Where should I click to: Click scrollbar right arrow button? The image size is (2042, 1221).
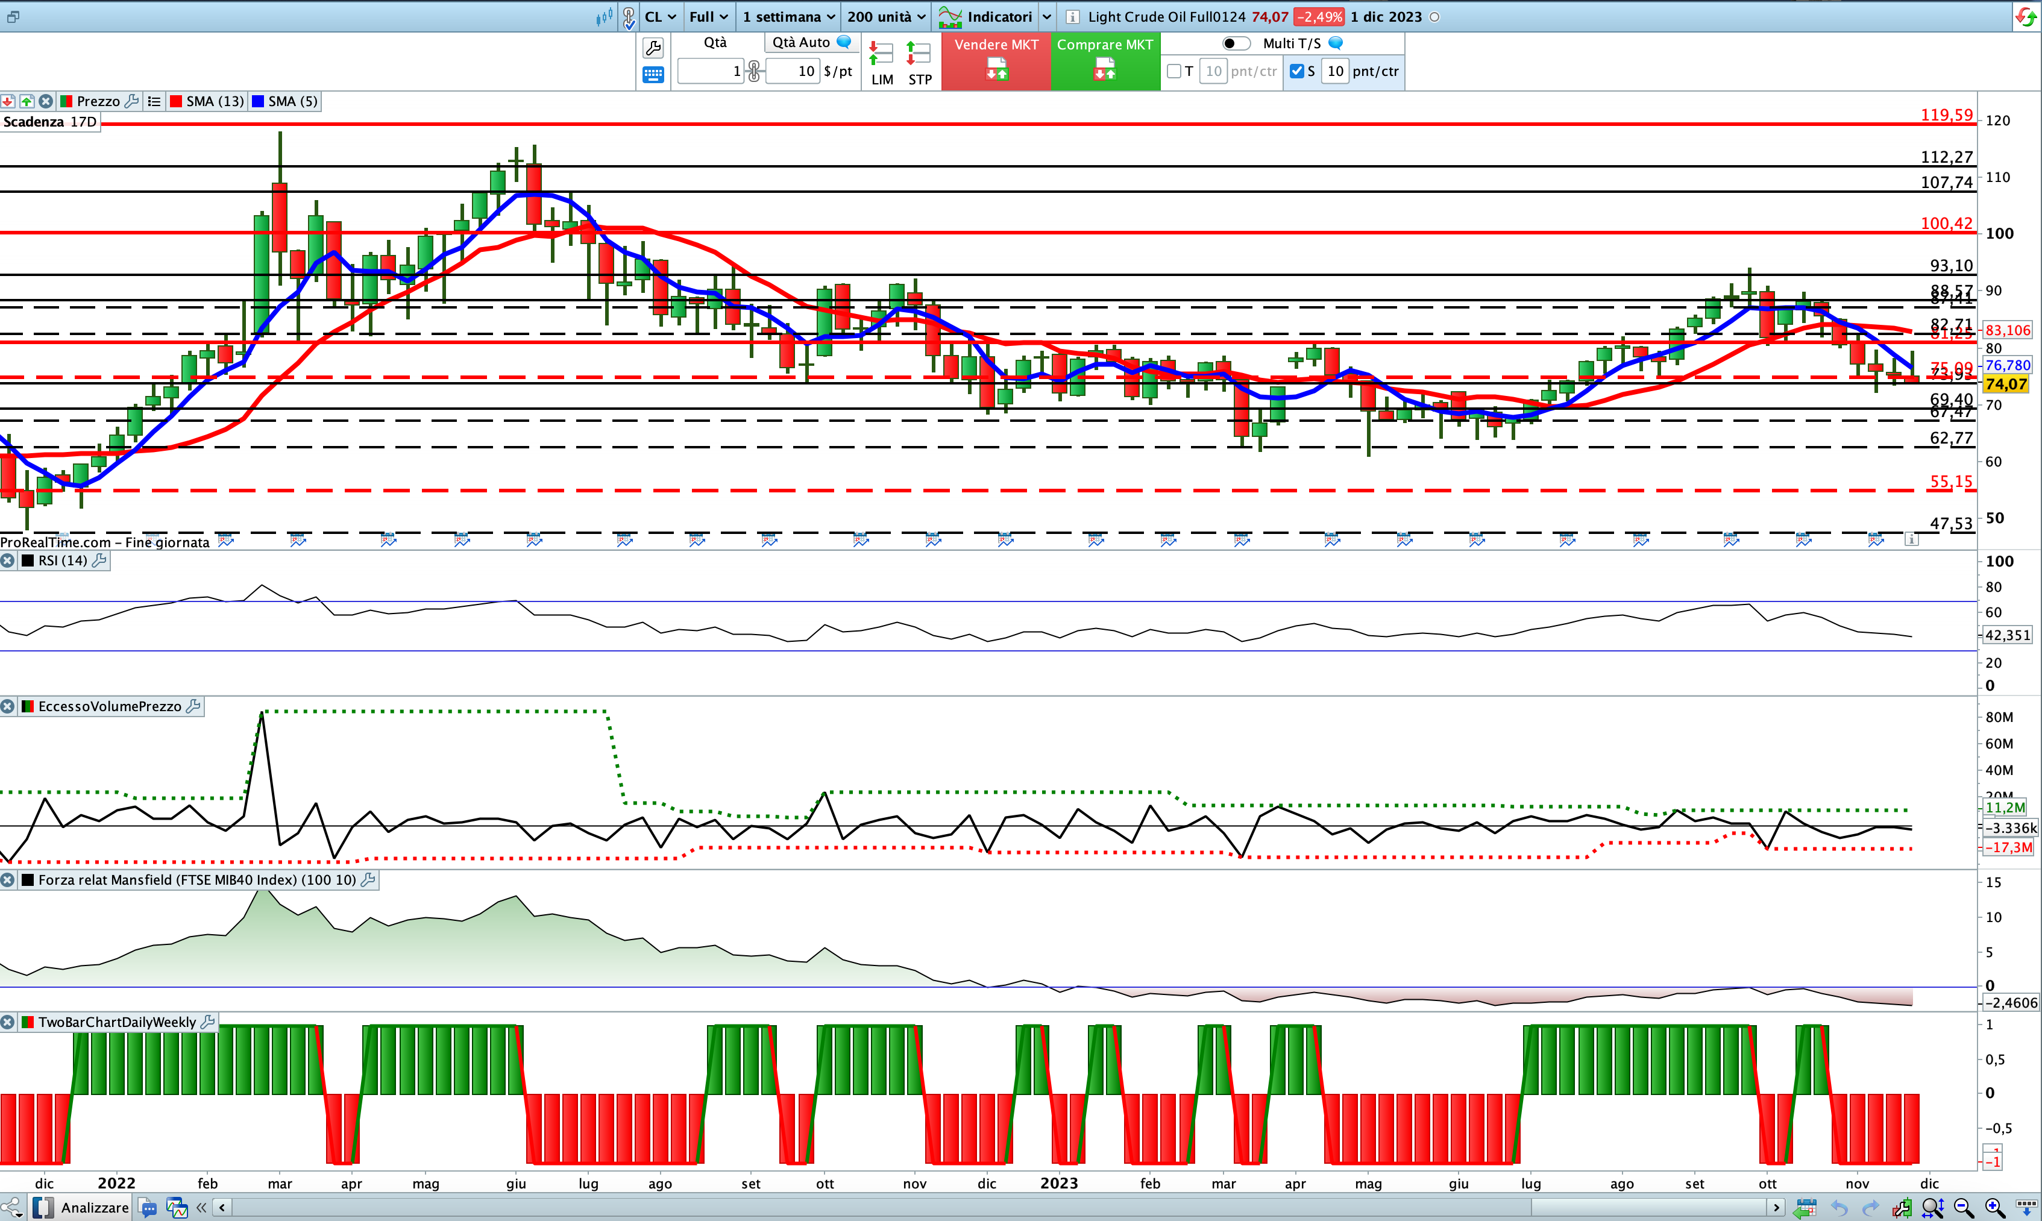point(1776,1208)
